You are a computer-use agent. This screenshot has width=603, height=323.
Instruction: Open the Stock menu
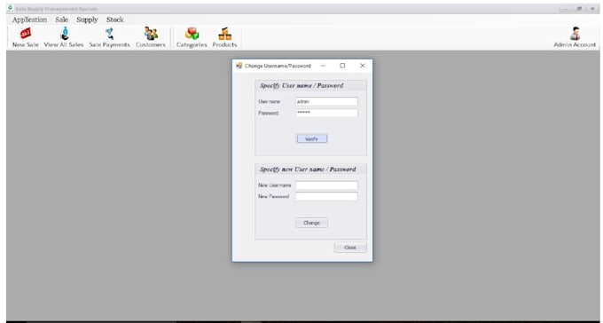tap(115, 20)
